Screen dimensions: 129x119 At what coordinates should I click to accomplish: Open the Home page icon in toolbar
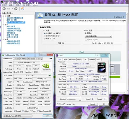(23, 9)
